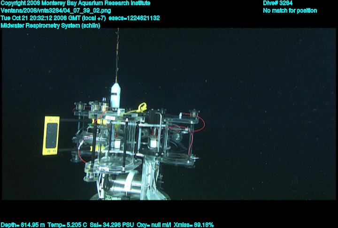Image resolution: width=338 pixels, height=228 pixels.
Task: Click the "Depth= 614.95 m" readout
Action: (23, 225)
